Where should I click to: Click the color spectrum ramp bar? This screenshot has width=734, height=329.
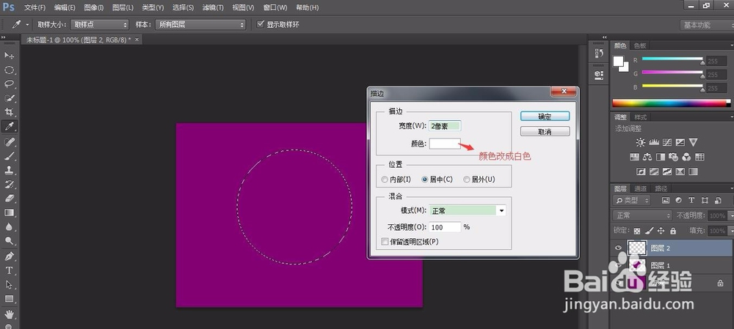[x=671, y=103]
